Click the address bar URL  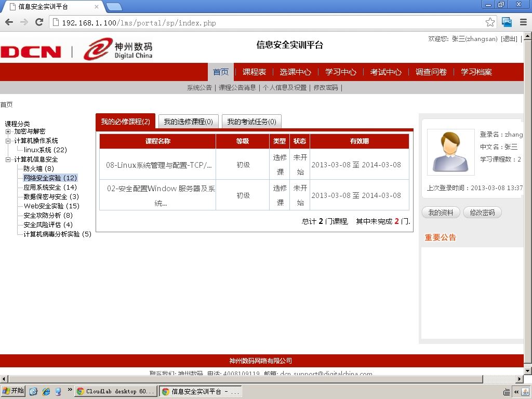tap(139, 23)
